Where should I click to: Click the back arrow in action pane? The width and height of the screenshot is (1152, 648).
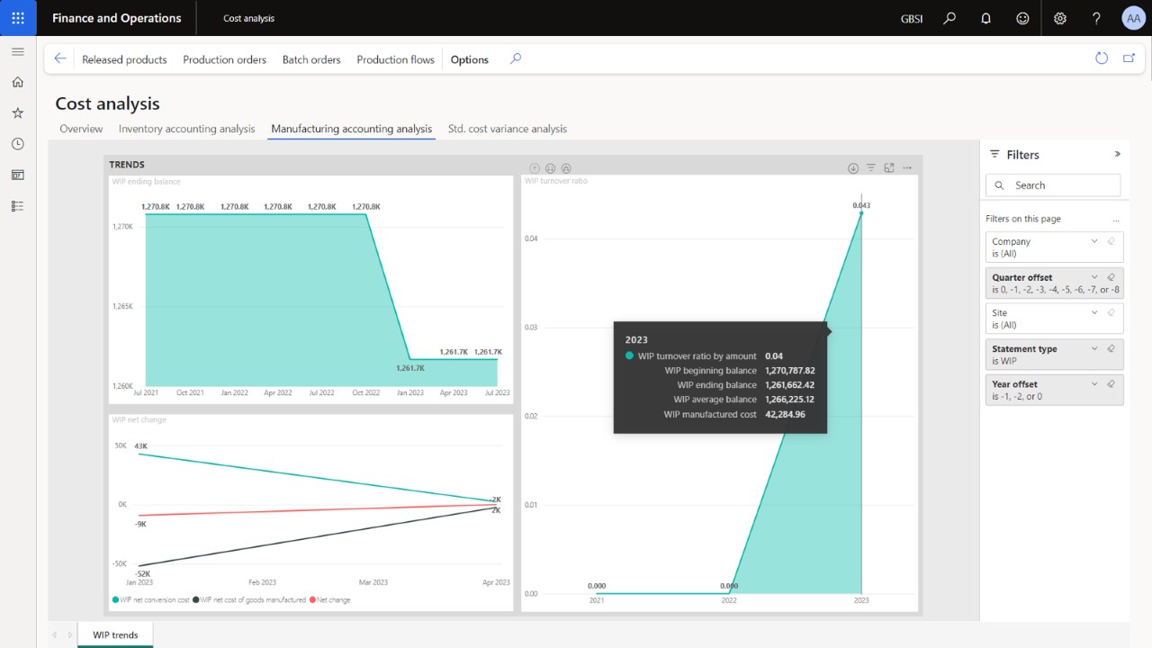pos(60,58)
